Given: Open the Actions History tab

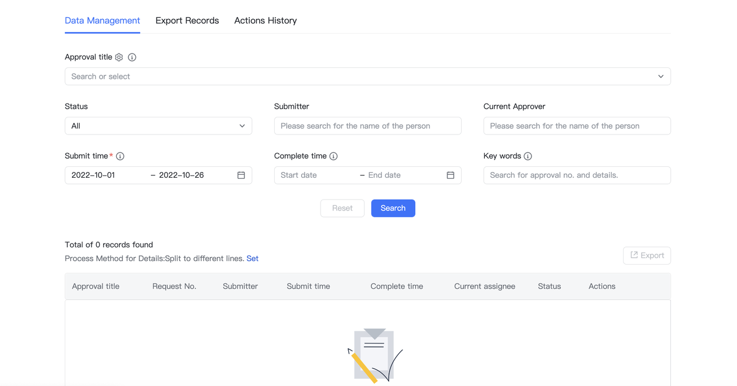Looking at the screenshot, I should point(265,21).
